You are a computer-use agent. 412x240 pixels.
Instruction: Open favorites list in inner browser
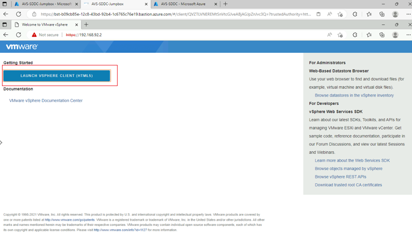[369, 35]
